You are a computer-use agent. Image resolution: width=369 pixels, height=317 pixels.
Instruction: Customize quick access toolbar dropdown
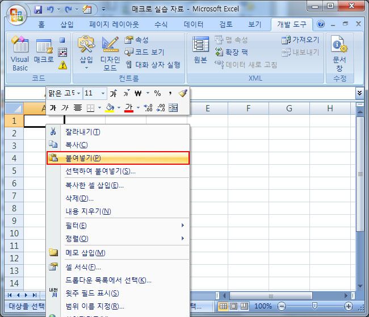(x=103, y=10)
